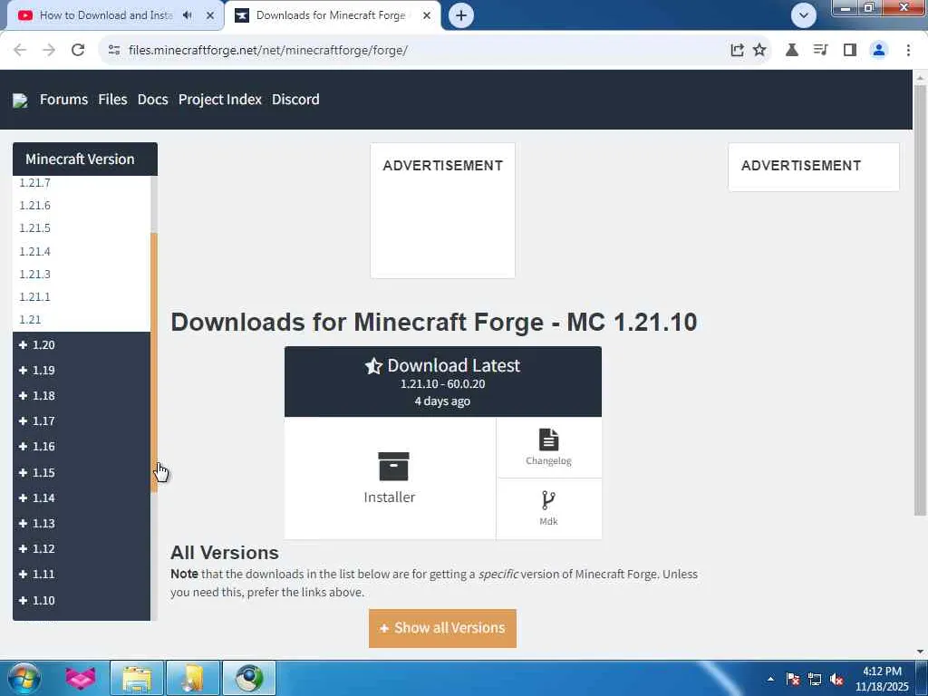Expand the 1.11 version group
This screenshot has width=928, height=696.
pos(81,575)
